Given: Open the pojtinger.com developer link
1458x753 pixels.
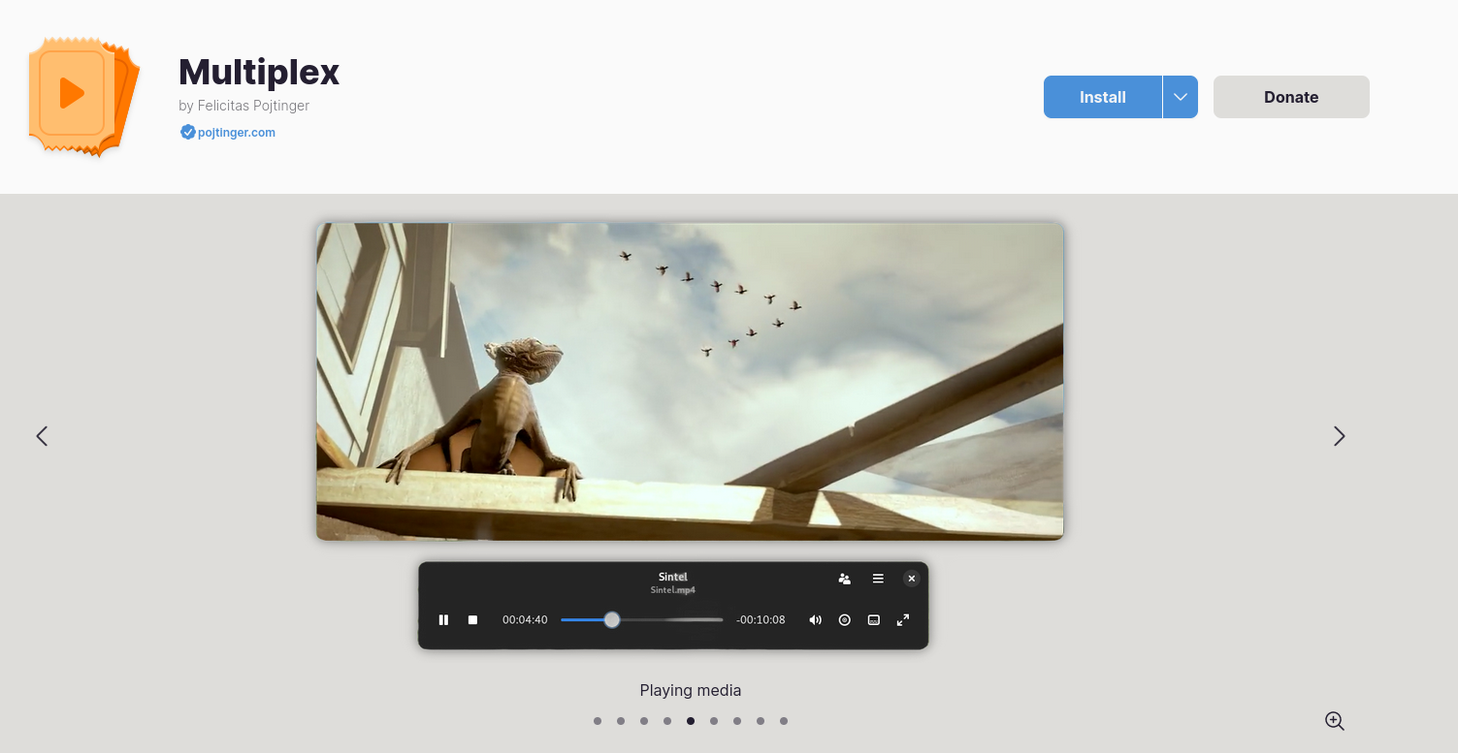Looking at the screenshot, I should (237, 133).
